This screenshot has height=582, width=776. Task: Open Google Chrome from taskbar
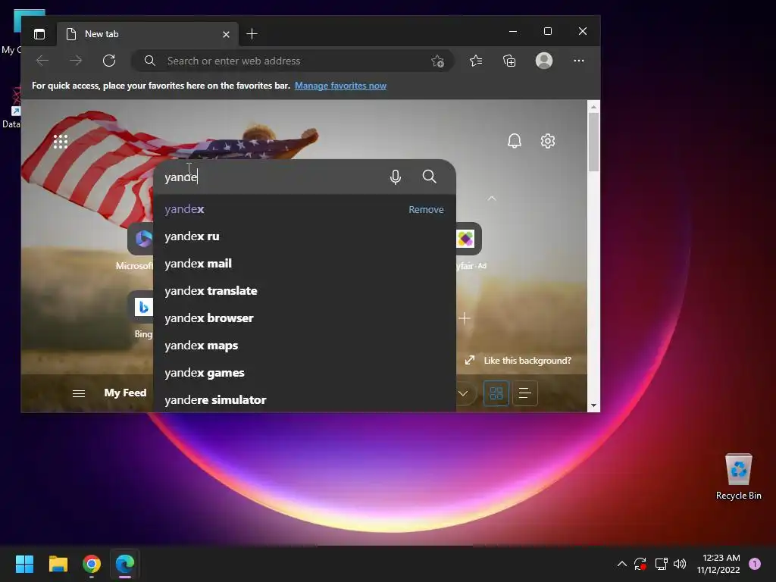click(92, 564)
